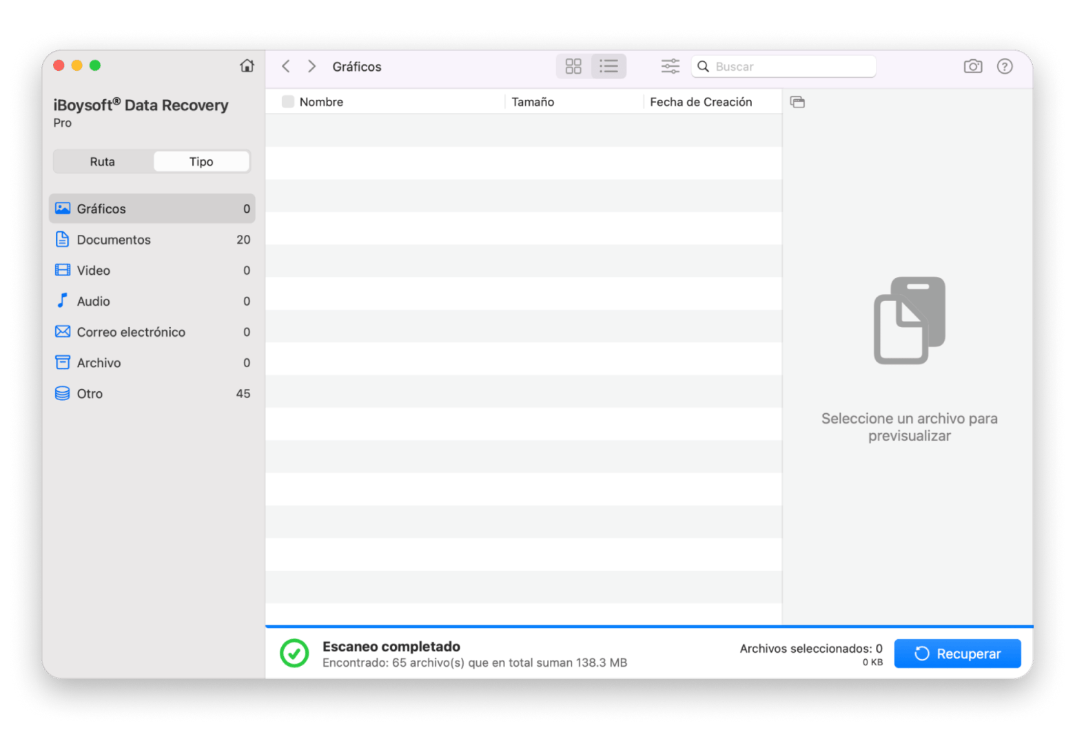Switch to the Ruta tab
The image size is (1075, 730).
click(x=103, y=162)
